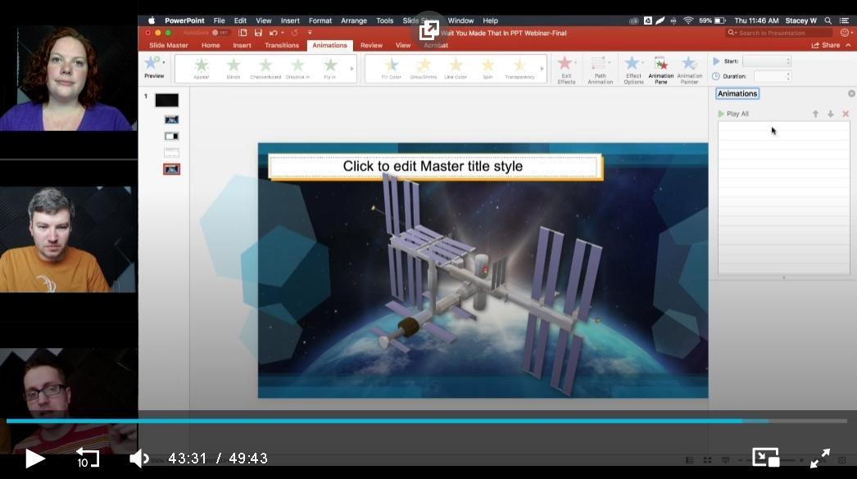857x479 pixels.
Task: Open the Path Animation gallery
Action: click(600, 70)
